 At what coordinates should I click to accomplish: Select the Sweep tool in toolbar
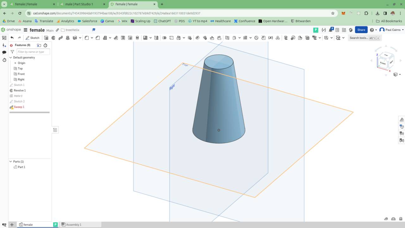[x=60, y=38]
